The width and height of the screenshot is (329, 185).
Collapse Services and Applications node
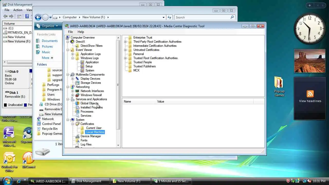tap(68, 99)
